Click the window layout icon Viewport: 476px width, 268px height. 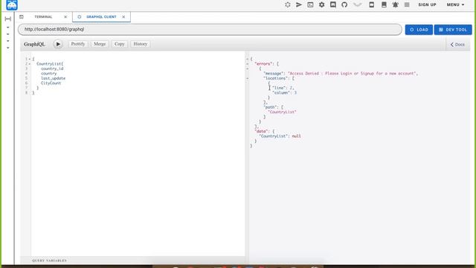click(x=371, y=4)
